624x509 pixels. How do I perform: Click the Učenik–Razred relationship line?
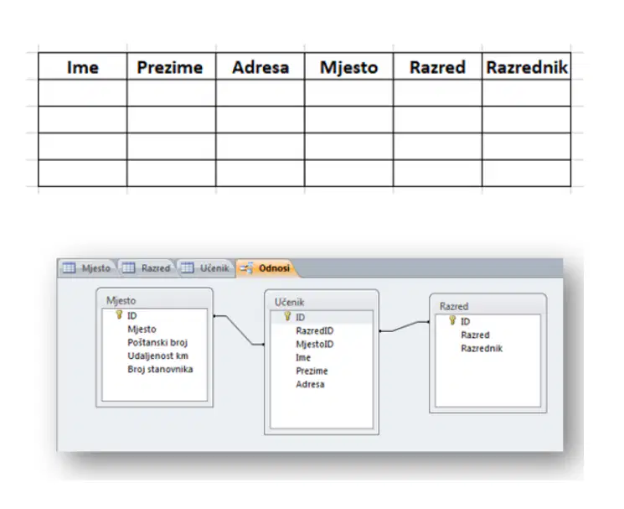tap(405, 326)
